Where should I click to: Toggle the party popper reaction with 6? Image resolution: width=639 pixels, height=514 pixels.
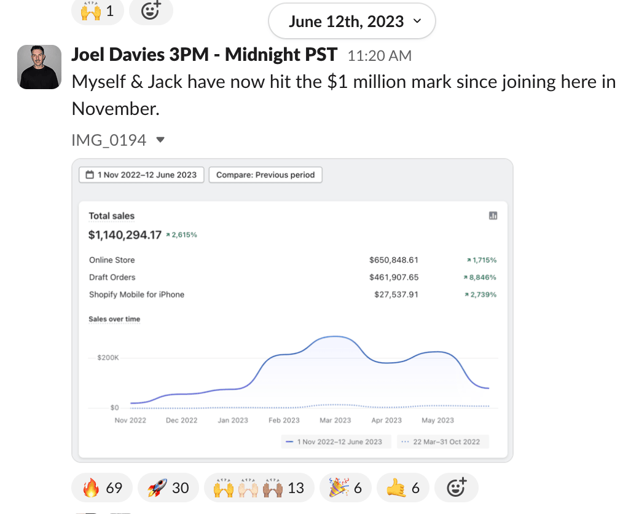[x=345, y=488]
